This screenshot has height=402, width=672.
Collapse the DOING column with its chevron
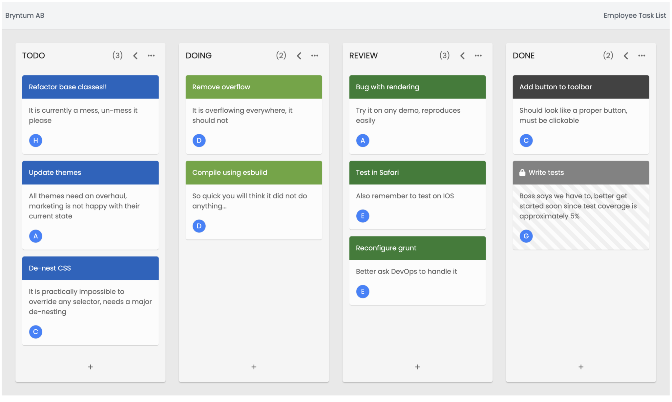pos(299,56)
